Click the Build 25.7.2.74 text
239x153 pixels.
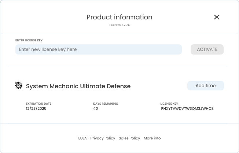119,25
